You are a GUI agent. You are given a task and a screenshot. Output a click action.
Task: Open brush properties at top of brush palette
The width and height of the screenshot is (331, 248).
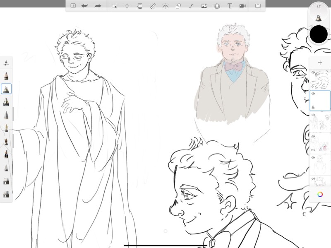click(x=6, y=63)
